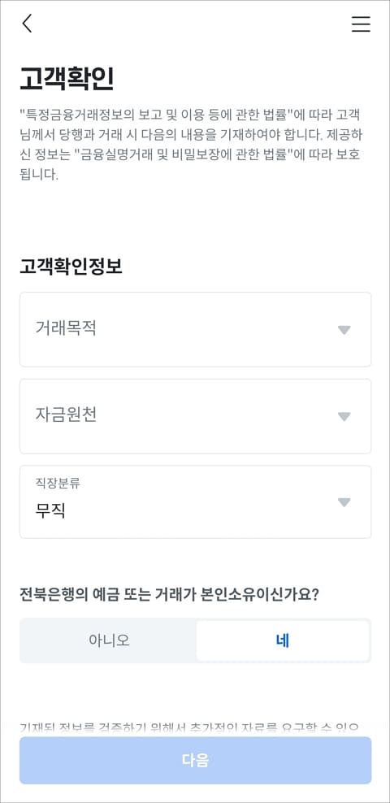Click the 전북은행의 예금 ownership question text

170,594
